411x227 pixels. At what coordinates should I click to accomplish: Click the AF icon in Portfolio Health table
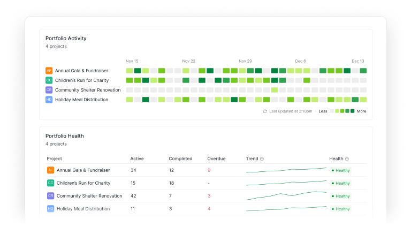click(51, 170)
